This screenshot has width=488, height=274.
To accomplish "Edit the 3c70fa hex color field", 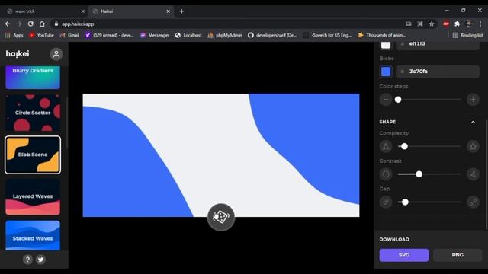I will tap(438, 72).
